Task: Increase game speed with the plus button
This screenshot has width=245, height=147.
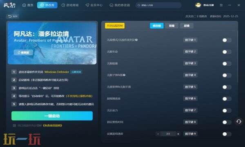Action: tap(178, 134)
